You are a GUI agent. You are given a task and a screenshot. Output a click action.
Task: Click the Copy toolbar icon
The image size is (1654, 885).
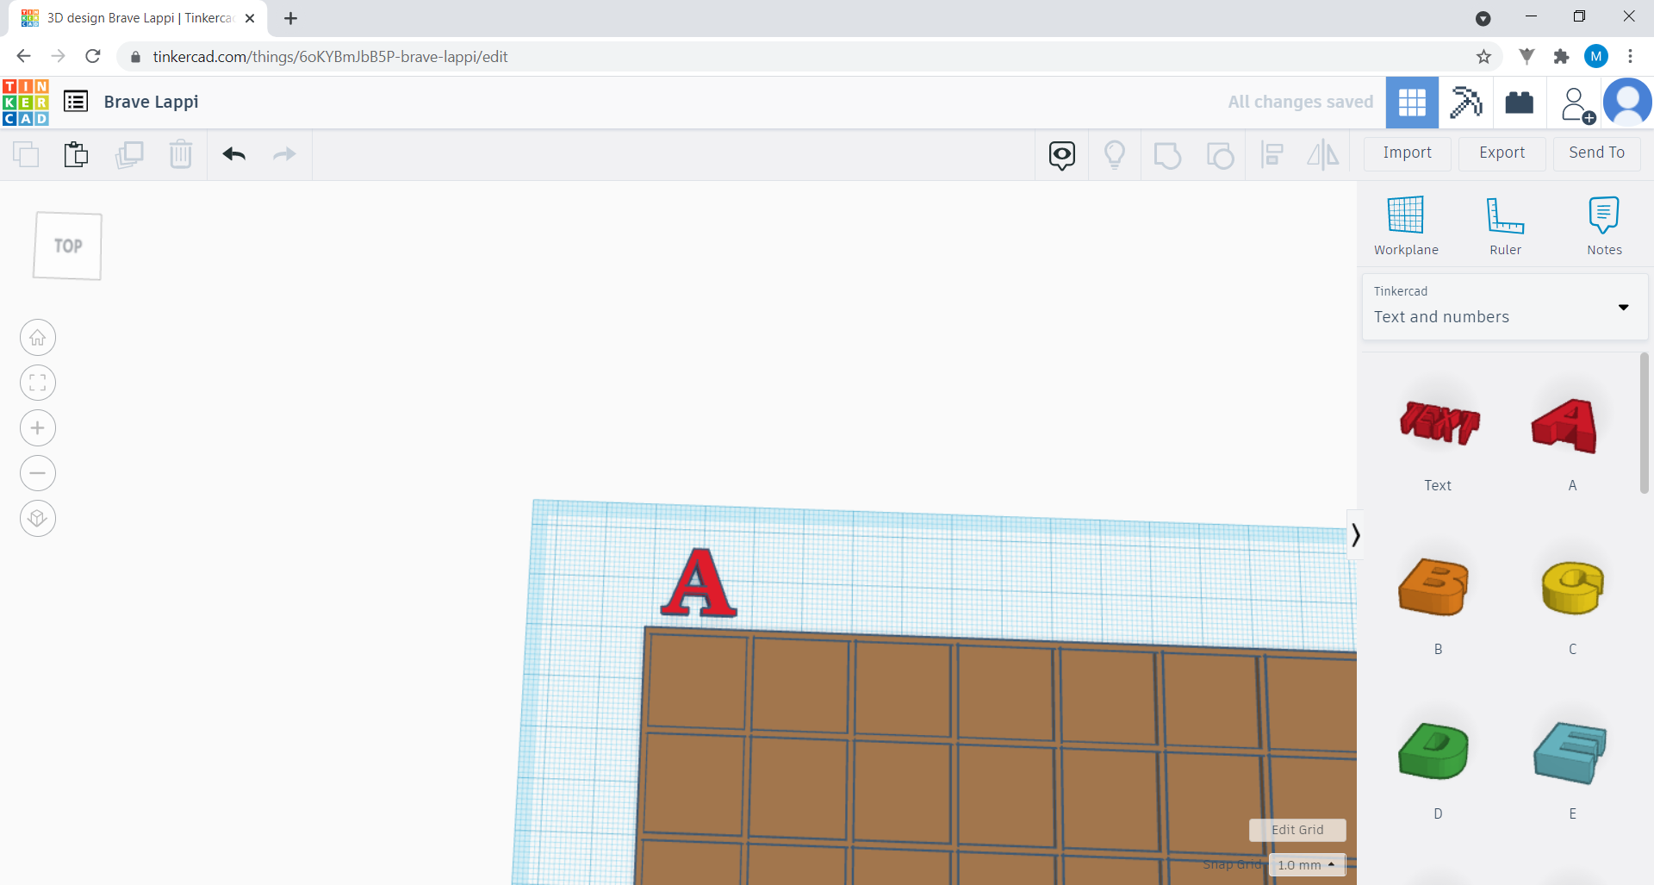26,154
